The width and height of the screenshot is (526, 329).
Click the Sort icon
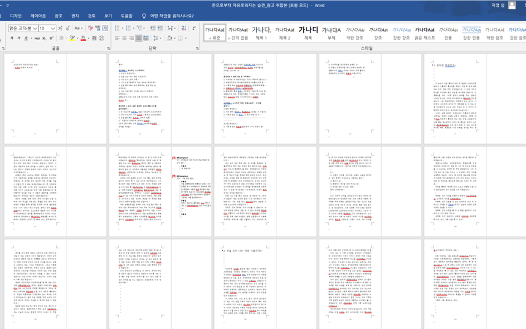pos(183,28)
